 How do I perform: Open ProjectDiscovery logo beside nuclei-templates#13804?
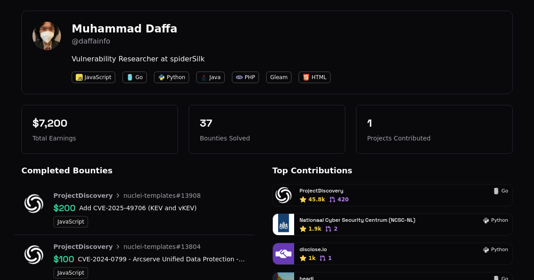pos(34,255)
